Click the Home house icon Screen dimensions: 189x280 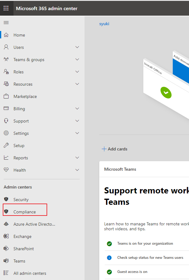(6, 35)
